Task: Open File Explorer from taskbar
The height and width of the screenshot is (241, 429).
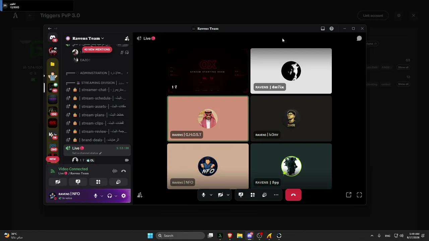Action: point(240,236)
